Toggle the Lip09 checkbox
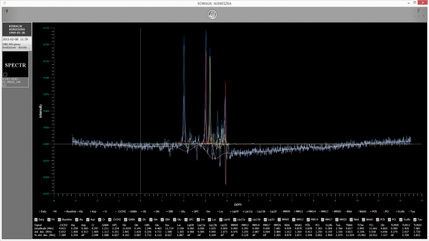This screenshot has width=429, height=241. click(221, 220)
